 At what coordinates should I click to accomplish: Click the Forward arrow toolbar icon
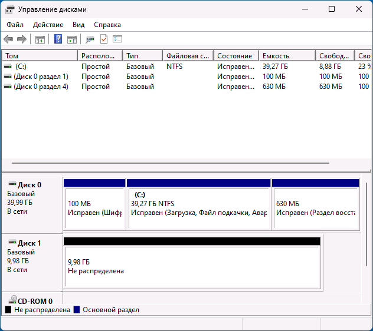(x=22, y=39)
